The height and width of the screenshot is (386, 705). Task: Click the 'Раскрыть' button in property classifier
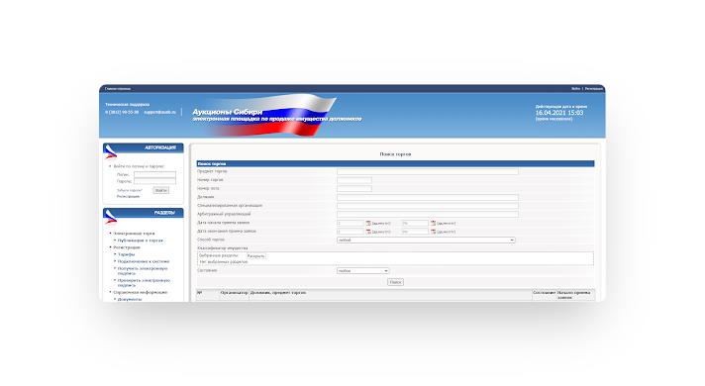255,256
